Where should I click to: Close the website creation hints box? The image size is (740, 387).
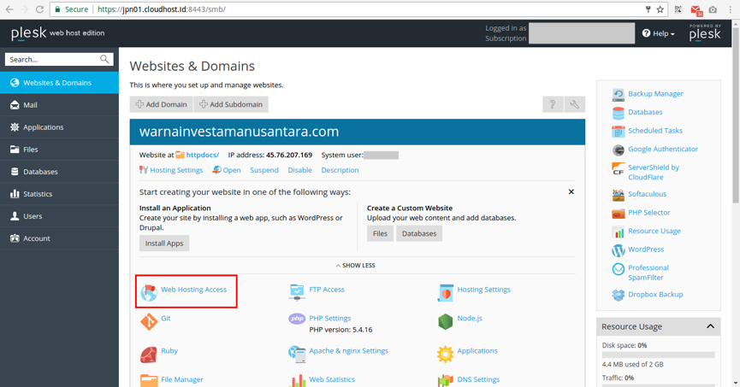click(571, 192)
